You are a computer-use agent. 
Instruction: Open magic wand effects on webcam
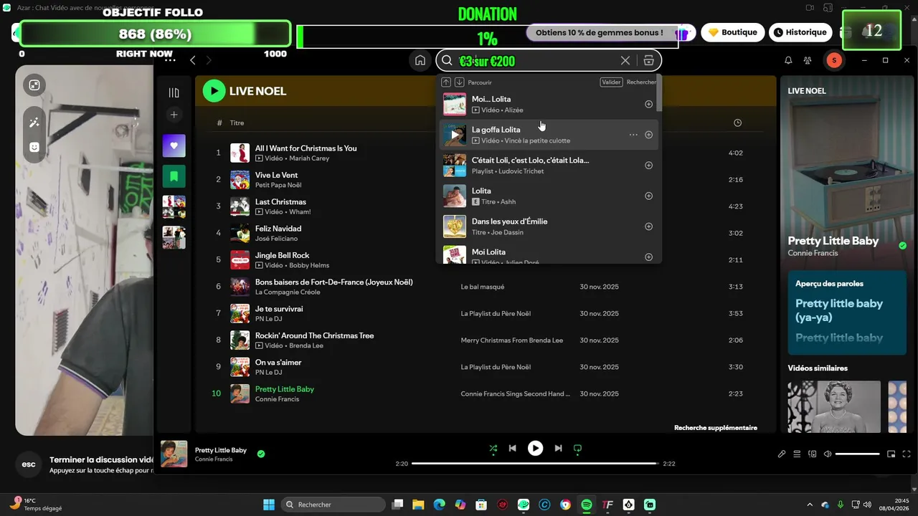coord(34,123)
